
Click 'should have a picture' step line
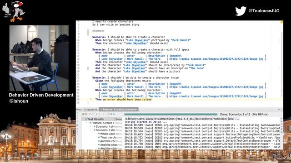(138, 72)
